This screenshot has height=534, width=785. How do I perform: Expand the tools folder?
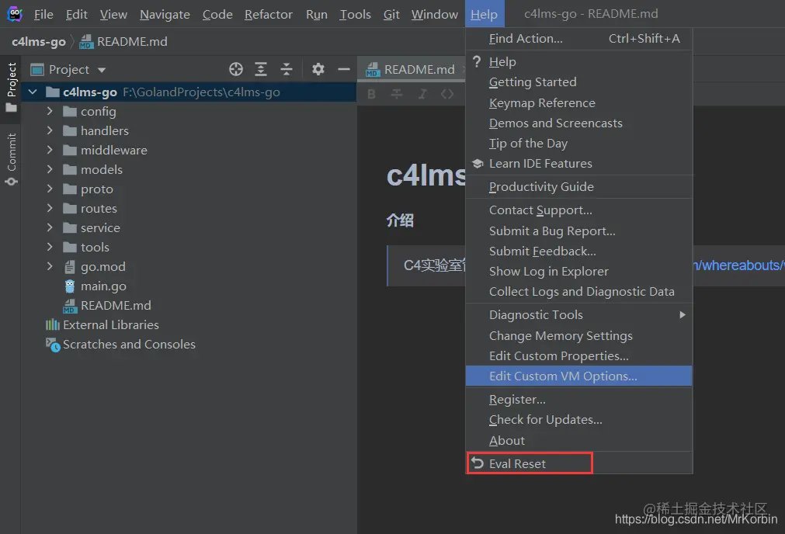50,248
